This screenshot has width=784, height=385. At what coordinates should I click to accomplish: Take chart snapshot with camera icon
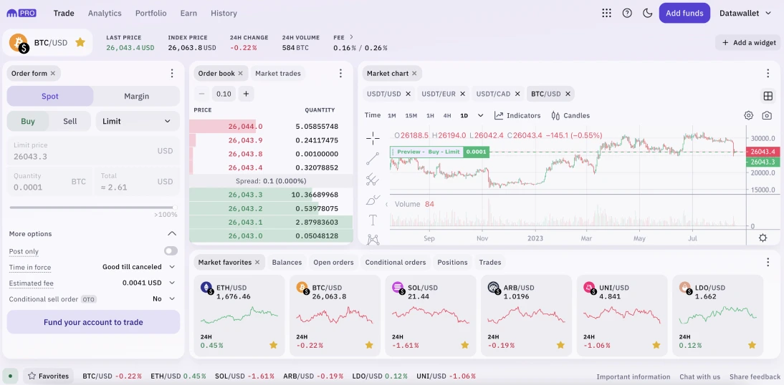pyautogui.click(x=767, y=115)
